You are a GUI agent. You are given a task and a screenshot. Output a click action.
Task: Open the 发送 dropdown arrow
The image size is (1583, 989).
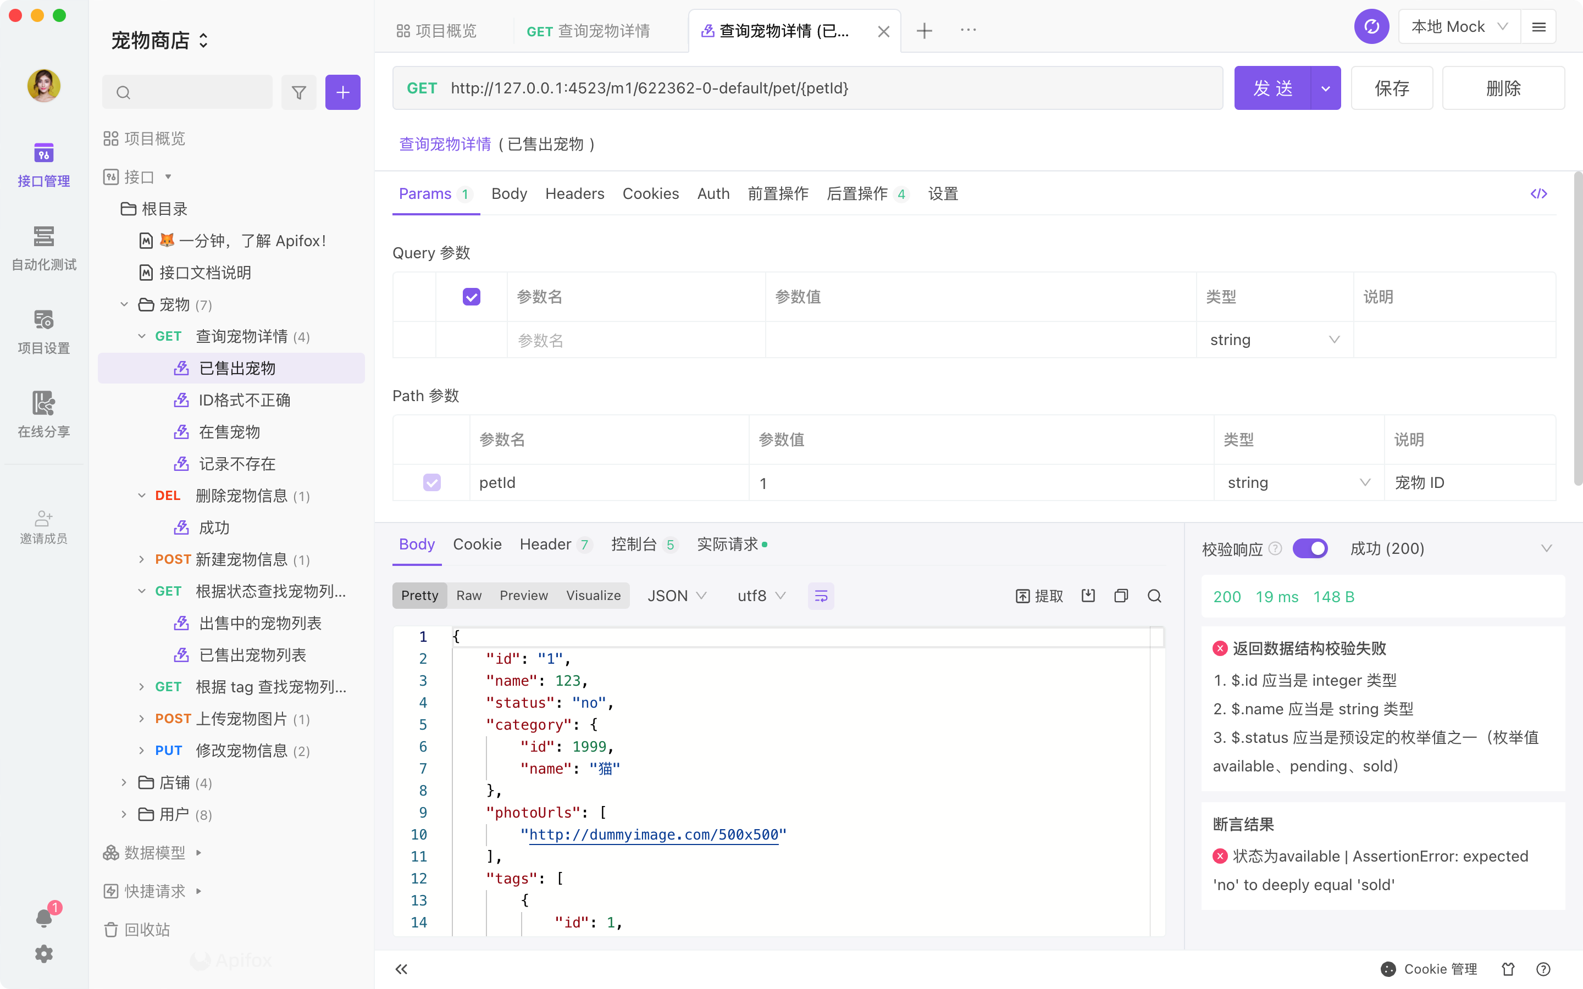[x=1326, y=88]
